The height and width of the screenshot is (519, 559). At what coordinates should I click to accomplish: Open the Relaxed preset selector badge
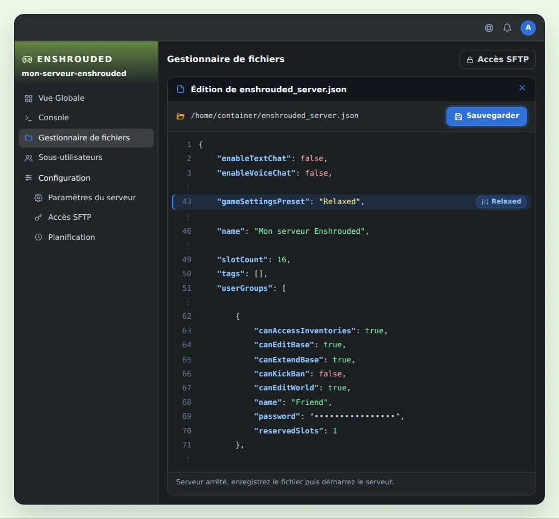[x=501, y=201]
